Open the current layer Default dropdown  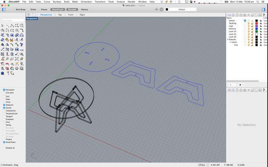(180, 10)
